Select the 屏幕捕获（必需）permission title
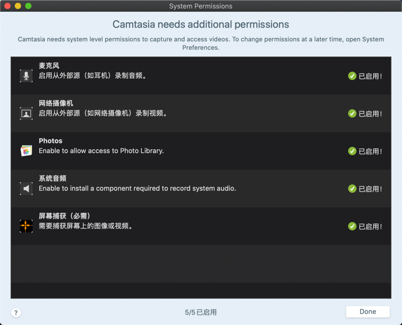 point(64,216)
